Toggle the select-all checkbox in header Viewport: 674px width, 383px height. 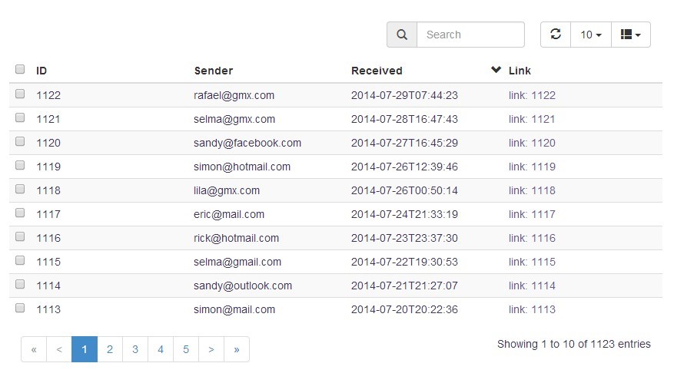pos(20,70)
